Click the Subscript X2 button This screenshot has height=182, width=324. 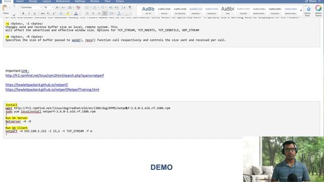tap(49, 14)
